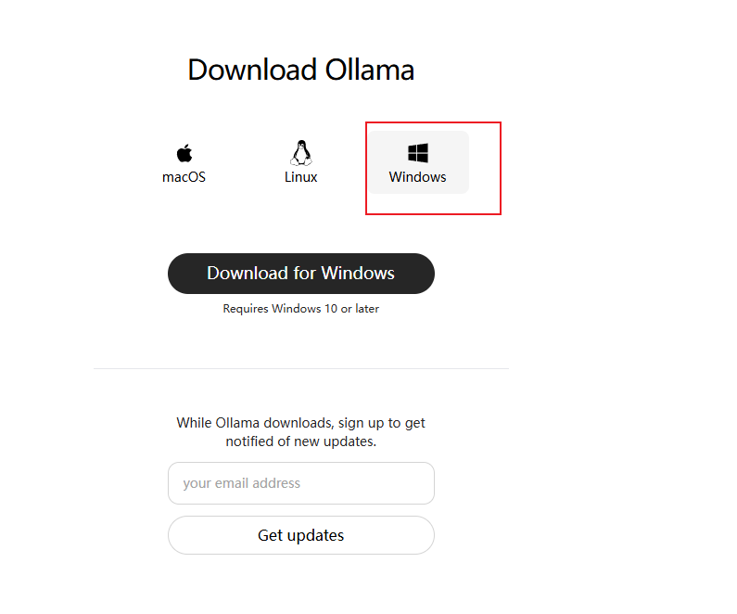Click the horizontal divider line
This screenshot has width=737, height=614.
[300, 368]
